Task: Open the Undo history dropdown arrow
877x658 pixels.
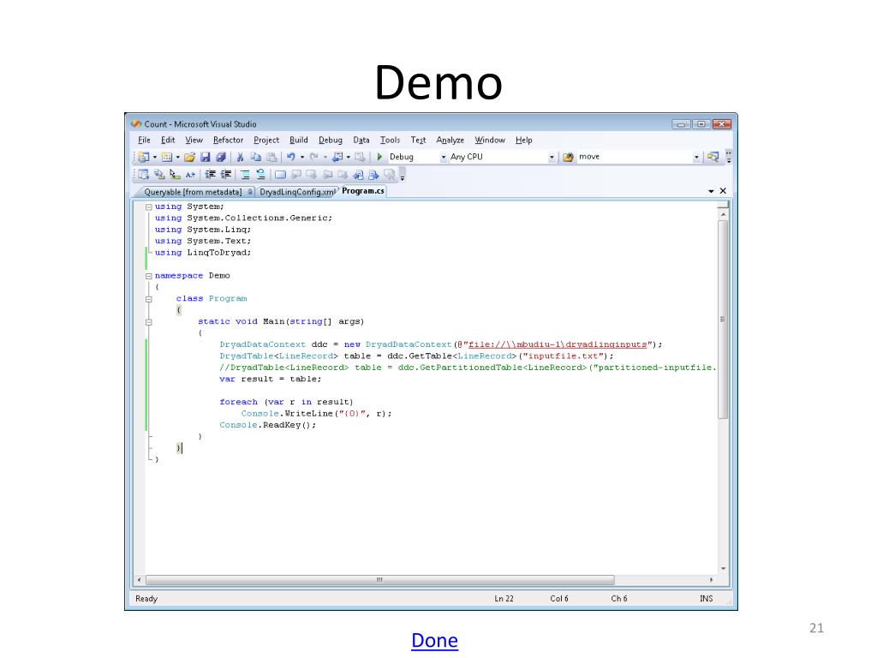Action: pyautogui.click(x=302, y=158)
